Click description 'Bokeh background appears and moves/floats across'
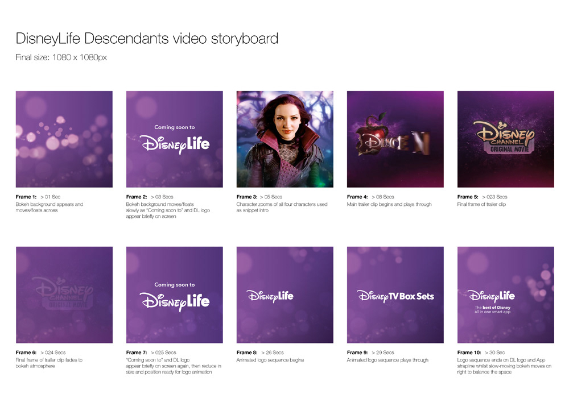This screenshot has height=398, width=569. (50, 208)
